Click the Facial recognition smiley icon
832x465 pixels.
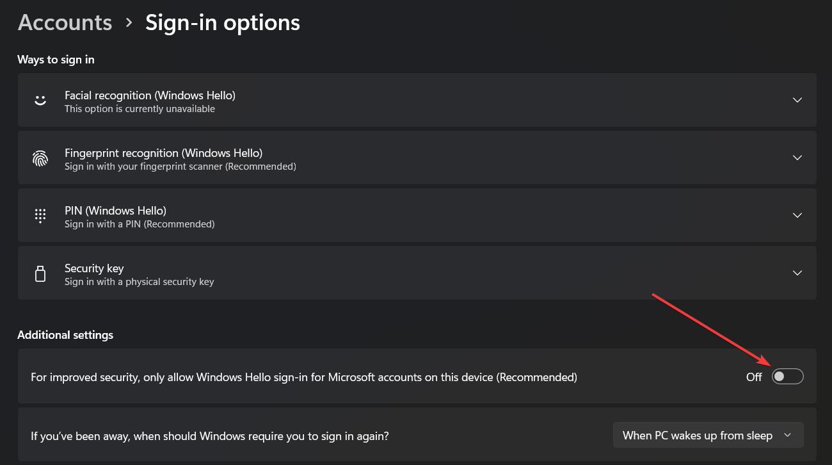click(40, 101)
